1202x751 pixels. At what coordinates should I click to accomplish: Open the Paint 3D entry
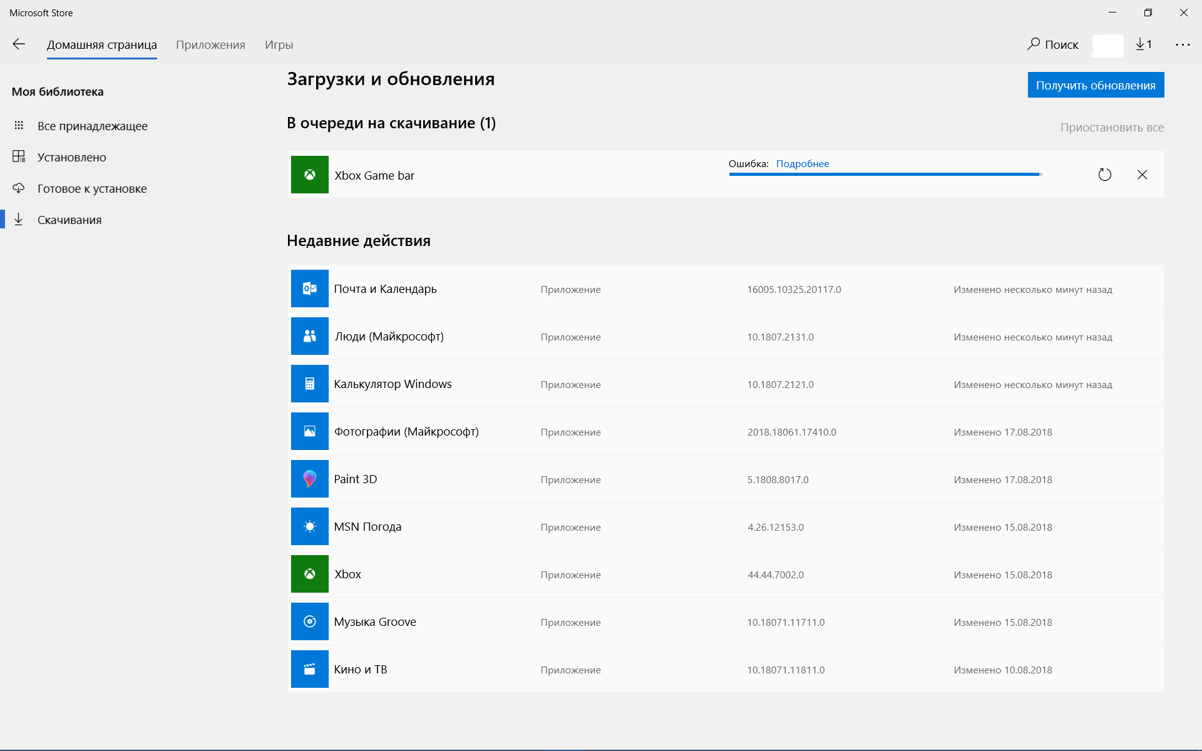[x=726, y=479]
